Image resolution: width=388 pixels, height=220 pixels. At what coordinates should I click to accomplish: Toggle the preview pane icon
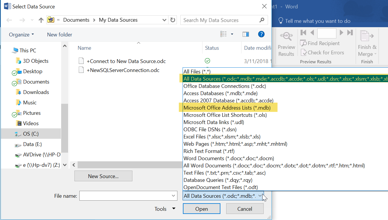tap(246, 34)
